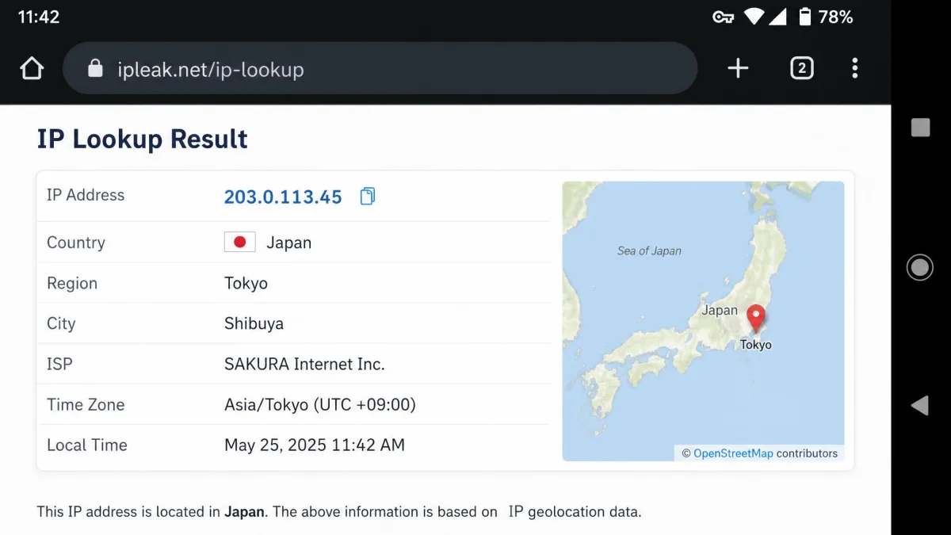This screenshot has width=951, height=535.
Task: Tap the VPN key status icon
Action: tap(723, 17)
